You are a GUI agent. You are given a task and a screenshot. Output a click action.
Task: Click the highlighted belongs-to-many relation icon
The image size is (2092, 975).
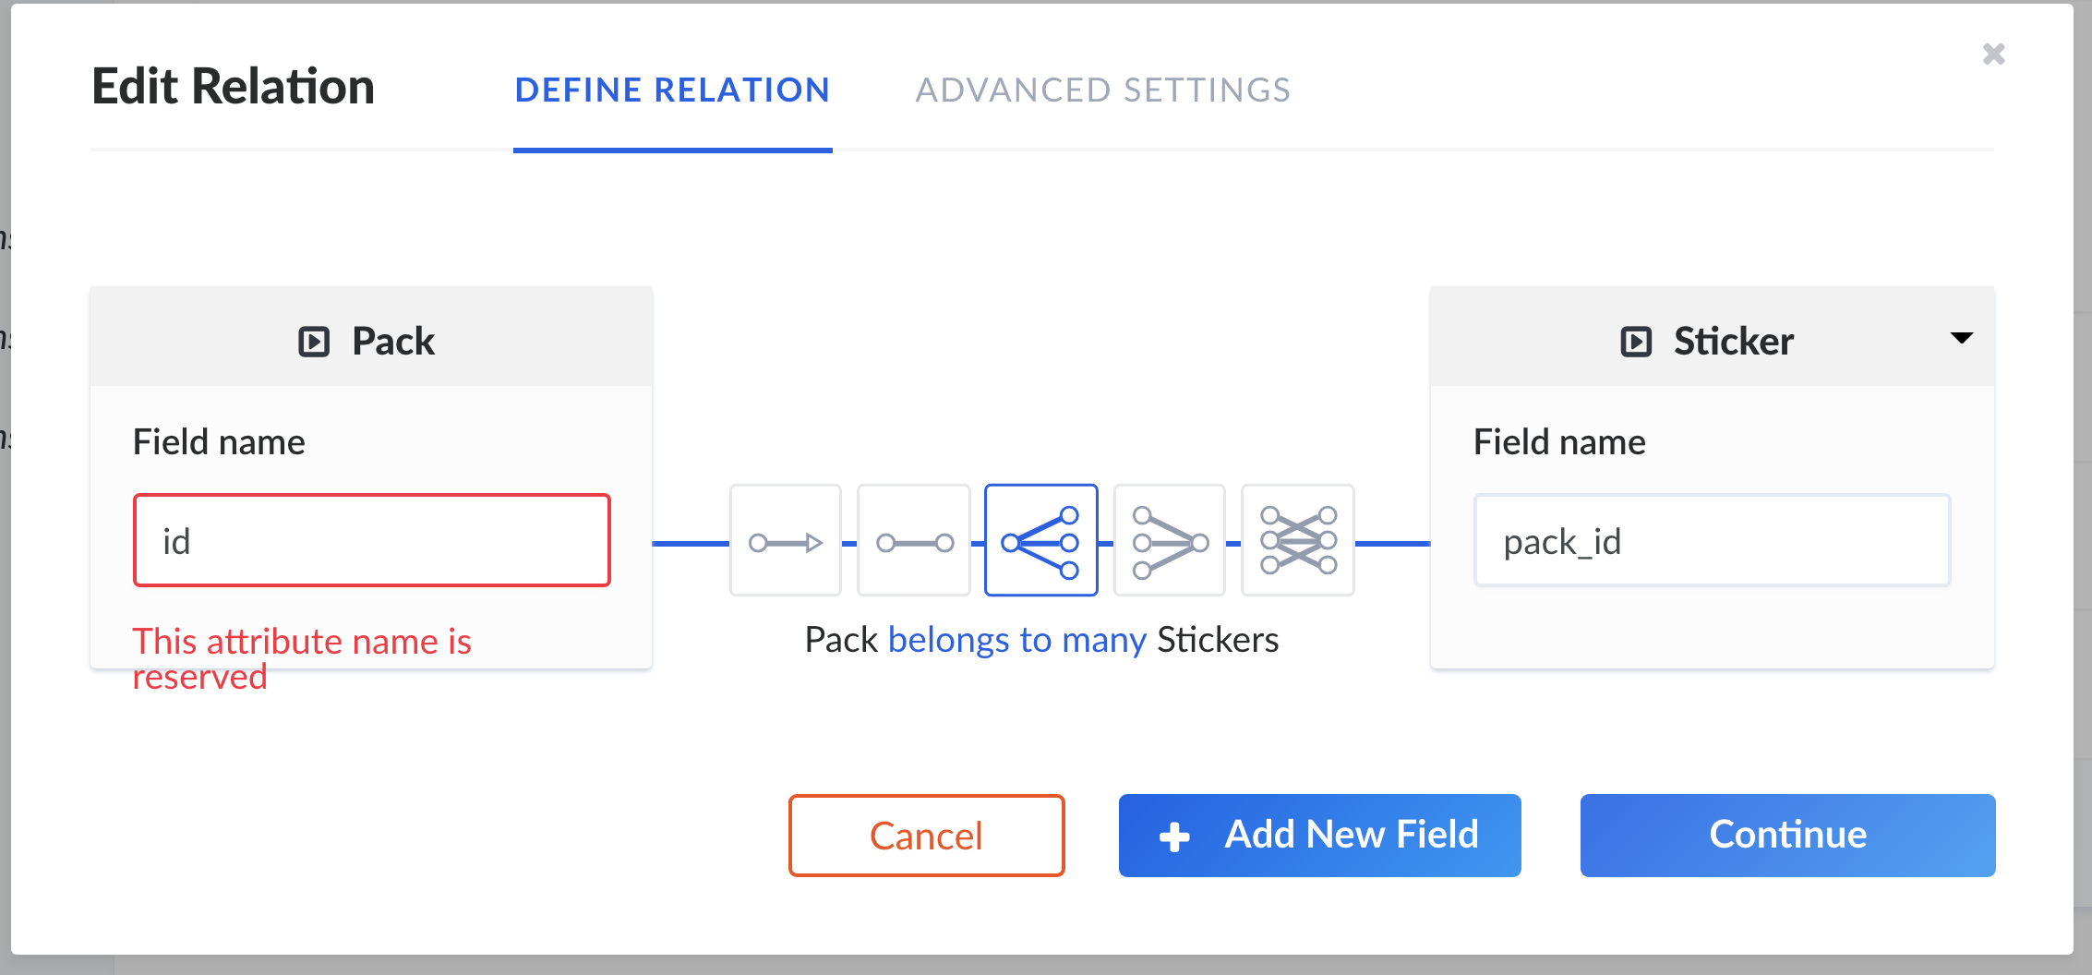[x=1040, y=542]
